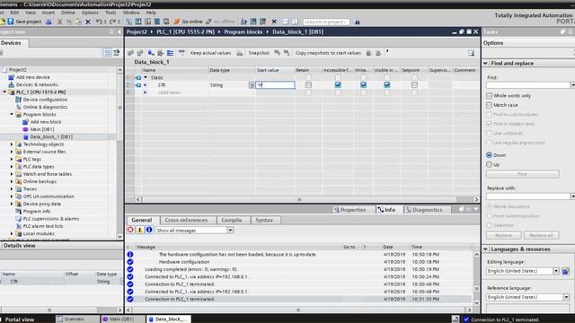
Task: Expand the Technology objects folder
Action: coord(12,144)
